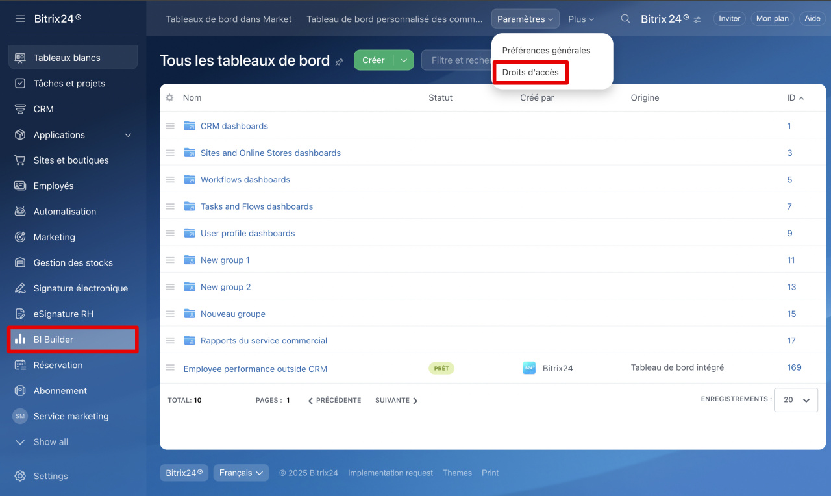Open CRM from the sidebar icon

(20, 109)
